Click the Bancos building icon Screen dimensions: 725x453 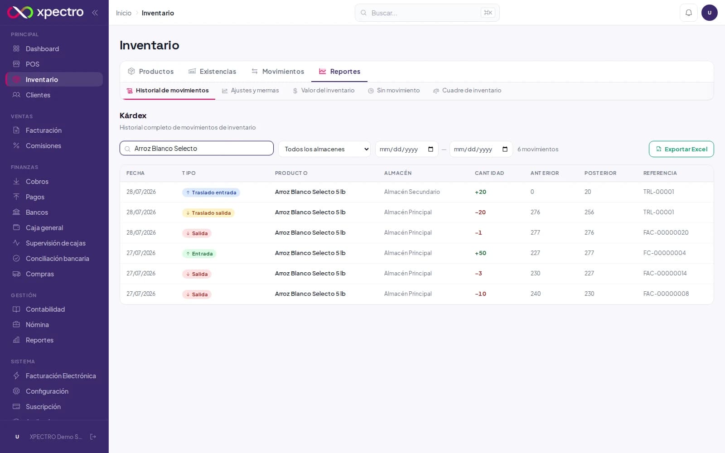(16, 212)
